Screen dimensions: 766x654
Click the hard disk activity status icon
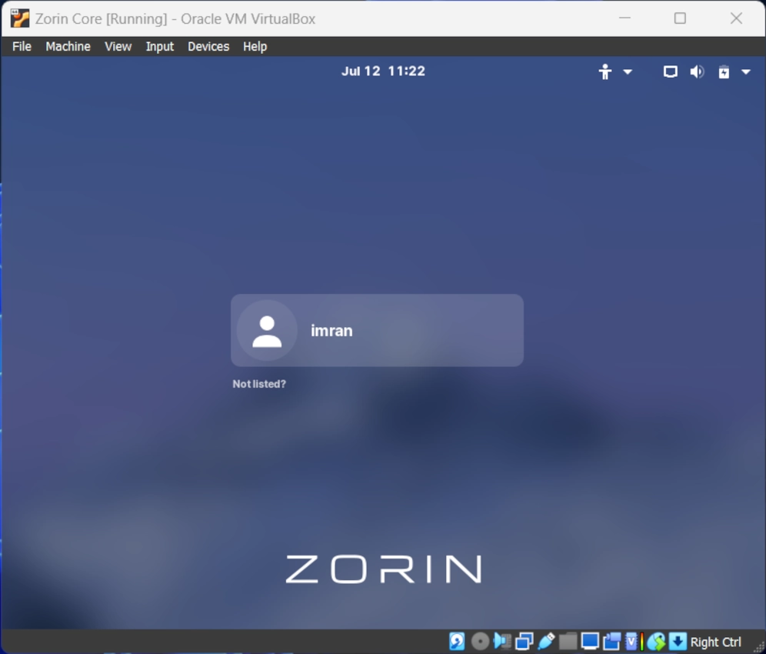pos(458,641)
